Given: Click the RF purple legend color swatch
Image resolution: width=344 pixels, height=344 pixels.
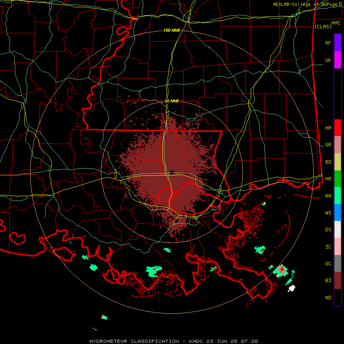Looking at the screenshot, I should (x=338, y=42).
